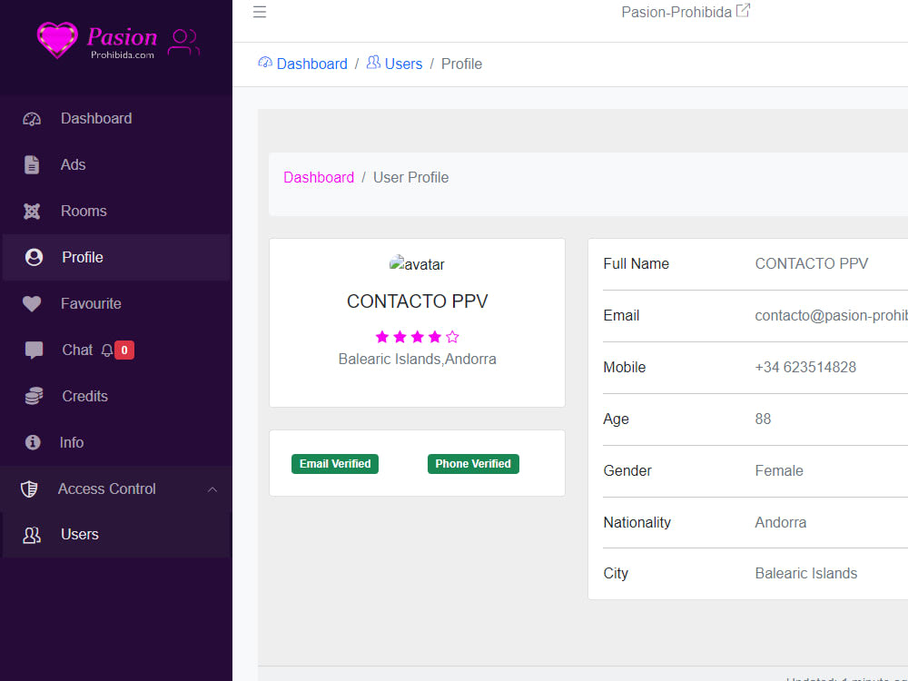The image size is (908, 681).
Task: Click the 'Mobile' field label
Action: [x=625, y=367]
